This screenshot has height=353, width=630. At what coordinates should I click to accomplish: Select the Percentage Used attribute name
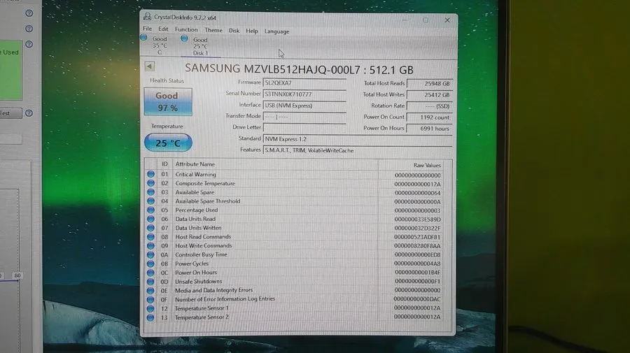(197, 210)
